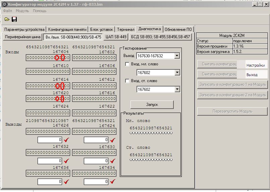Click 'Записать в конфигурацию 1 на Модуль'
This screenshot has height=192, width=270.
tap(233, 84)
